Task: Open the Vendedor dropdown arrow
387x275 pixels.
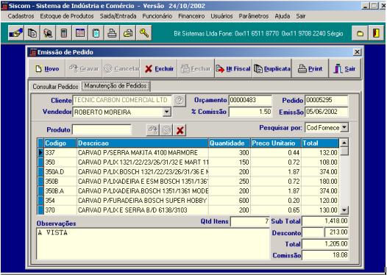Action: pos(167,112)
